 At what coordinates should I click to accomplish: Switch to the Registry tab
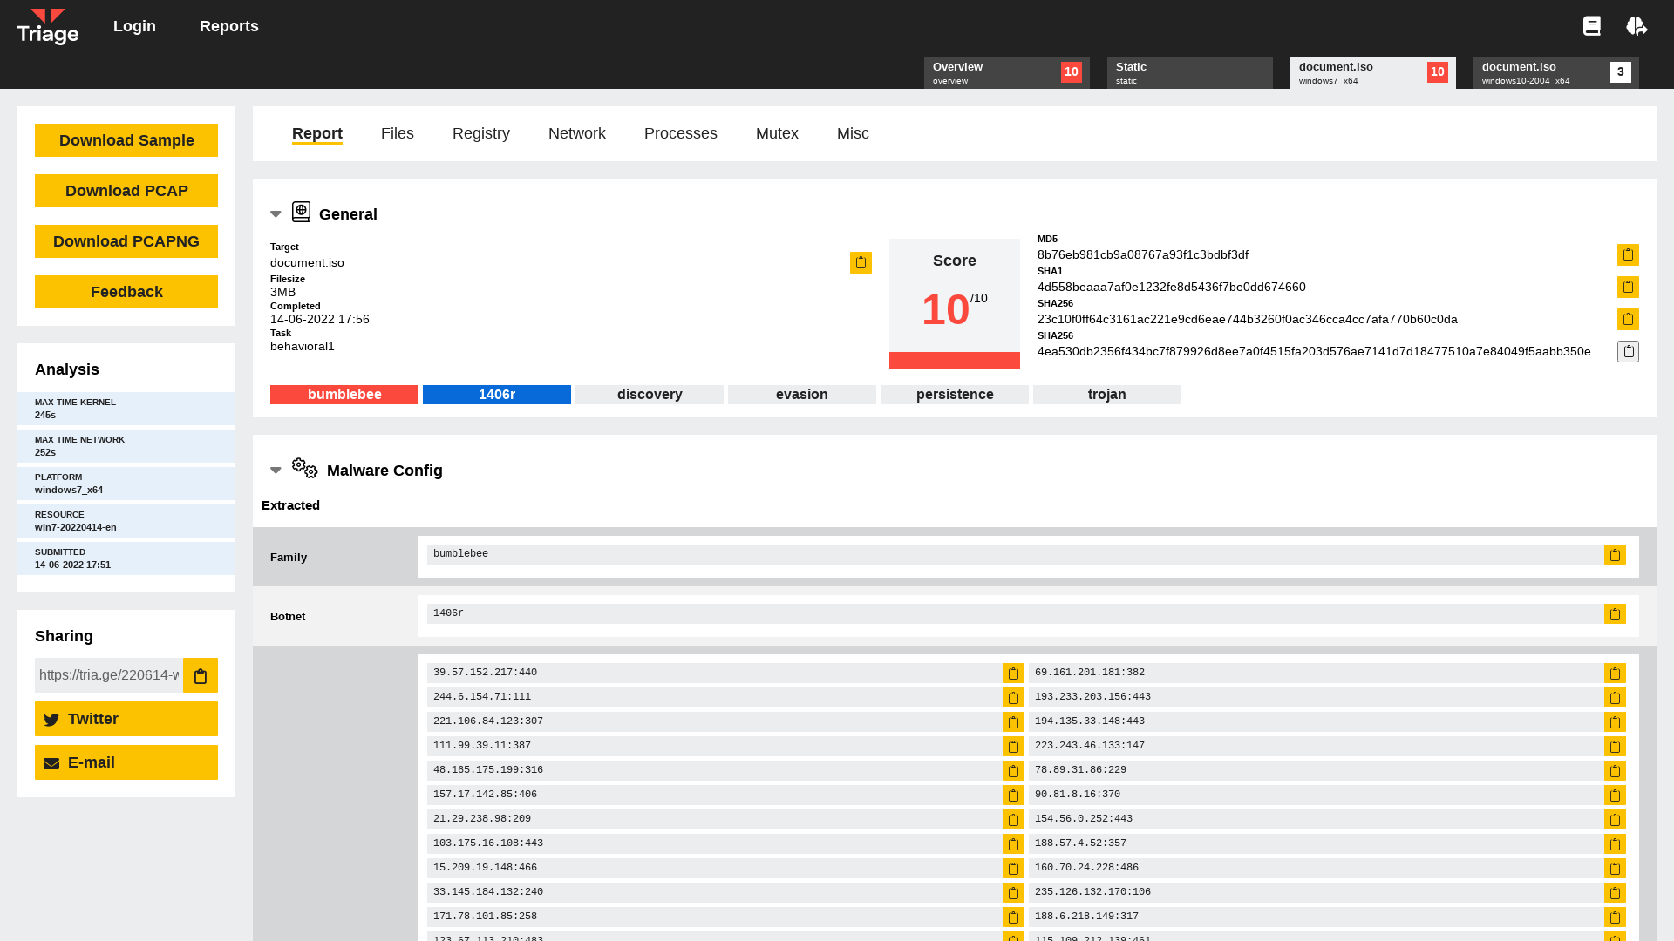point(481,133)
